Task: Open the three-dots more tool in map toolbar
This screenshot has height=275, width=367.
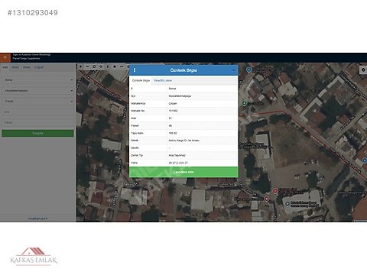Action: 122,66
